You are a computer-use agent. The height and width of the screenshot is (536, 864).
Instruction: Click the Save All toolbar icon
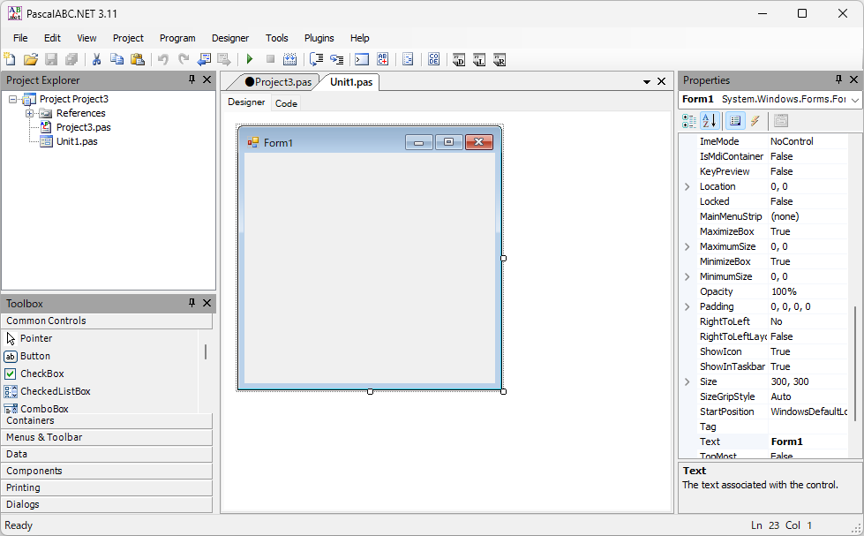tap(71, 59)
